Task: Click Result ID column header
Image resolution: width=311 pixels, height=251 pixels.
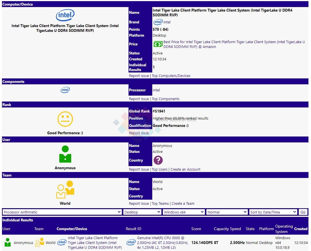Action: click(134, 229)
